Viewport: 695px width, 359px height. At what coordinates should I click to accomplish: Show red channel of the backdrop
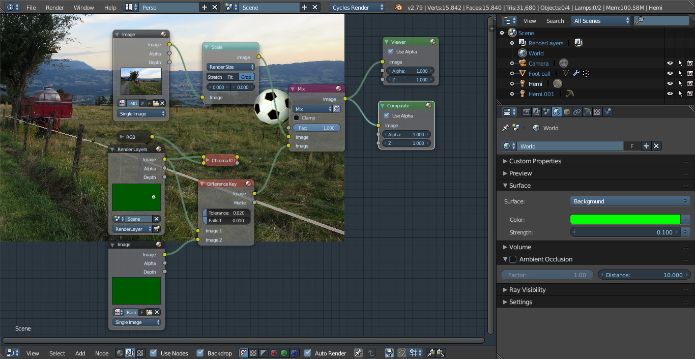coord(274,353)
